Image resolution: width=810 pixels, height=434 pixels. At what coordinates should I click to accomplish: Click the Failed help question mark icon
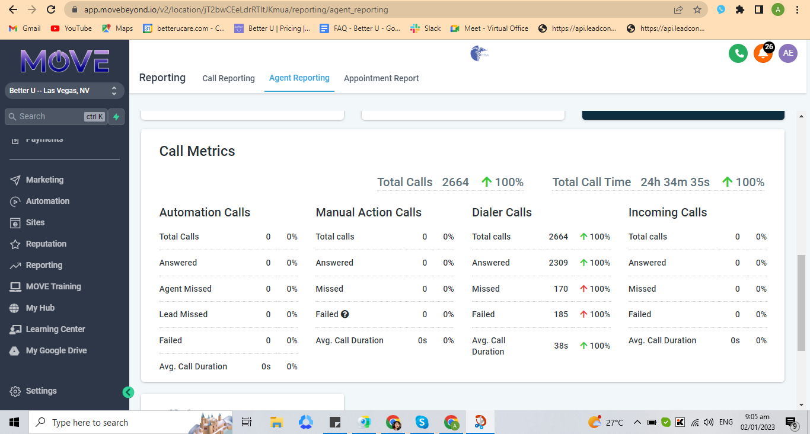pyautogui.click(x=345, y=314)
